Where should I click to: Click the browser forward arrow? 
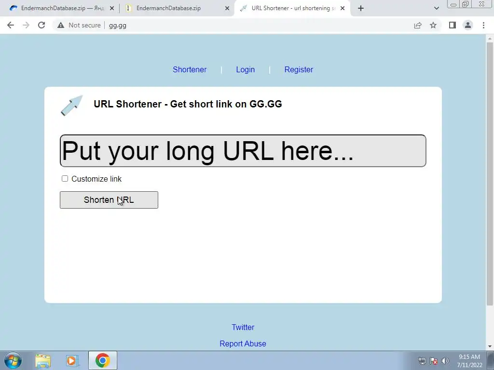tap(26, 25)
